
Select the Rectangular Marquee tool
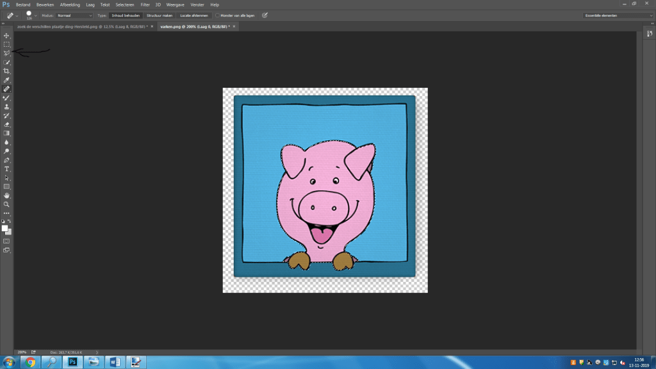tap(6, 44)
